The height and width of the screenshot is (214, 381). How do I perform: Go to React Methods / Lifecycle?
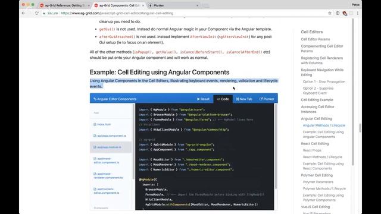tap(323, 157)
